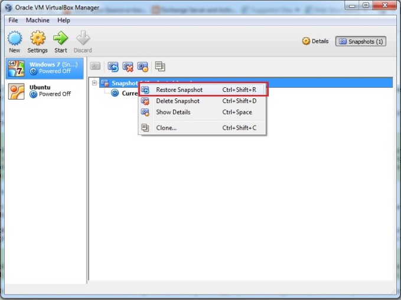Choose Clone... from context menu
Screen dimensions: 401x300
[x=202, y=128]
